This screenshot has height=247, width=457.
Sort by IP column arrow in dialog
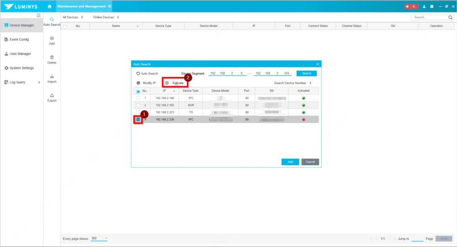tap(174, 91)
